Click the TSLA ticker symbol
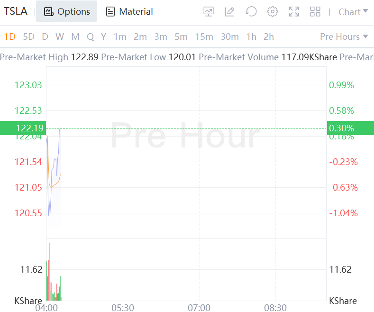374x312 pixels. [x=16, y=11]
